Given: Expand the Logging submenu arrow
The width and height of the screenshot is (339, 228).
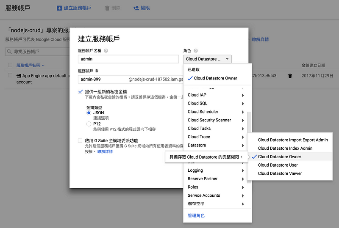Looking at the screenshot, I should [x=243, y=171].
